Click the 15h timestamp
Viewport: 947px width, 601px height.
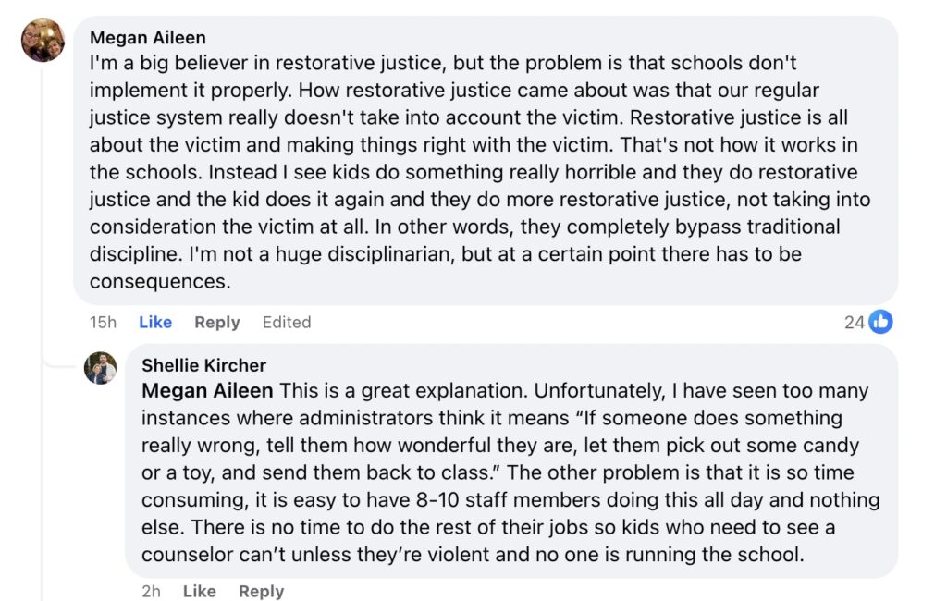pos(103,322)
